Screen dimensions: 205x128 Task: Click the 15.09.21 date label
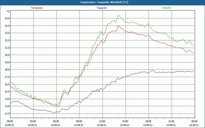tap(194, 125)
